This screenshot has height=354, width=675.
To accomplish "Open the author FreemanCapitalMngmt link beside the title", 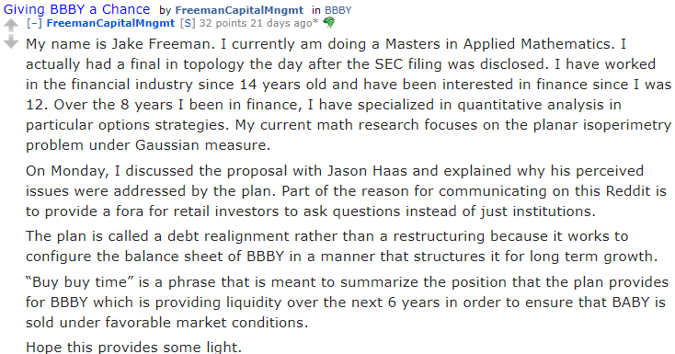I will point(239,10).
